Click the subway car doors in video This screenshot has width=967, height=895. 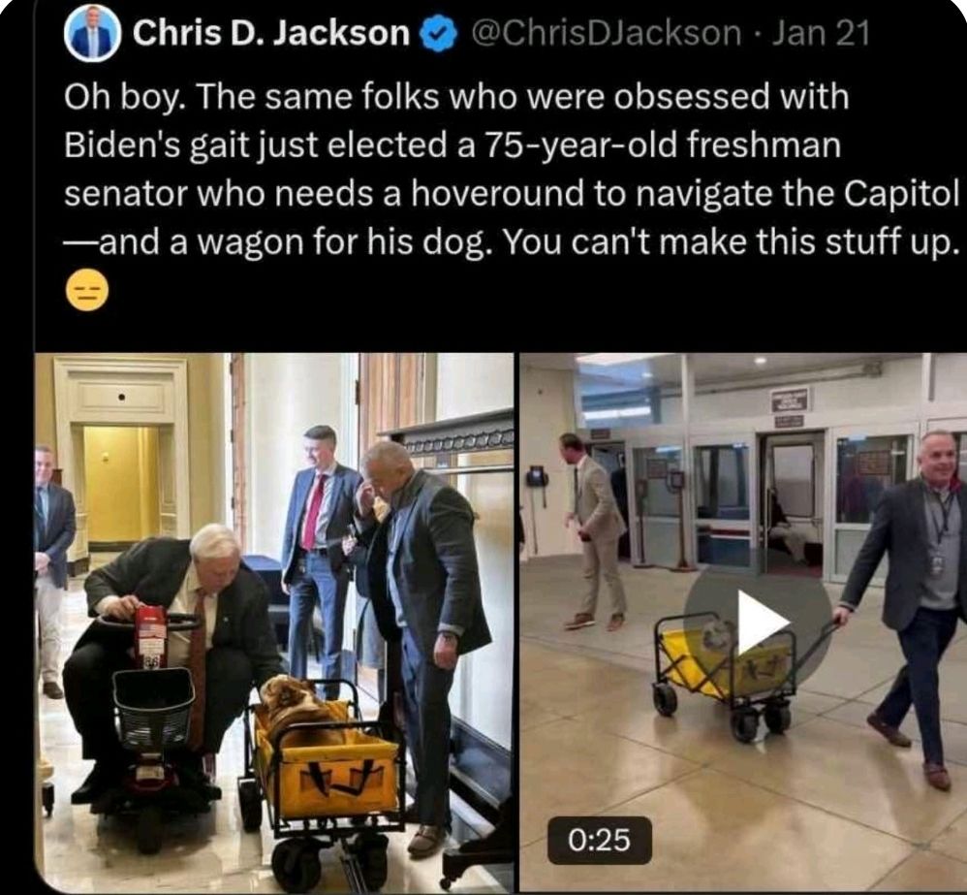click(x=790, y=500)
